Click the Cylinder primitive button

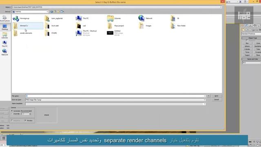pos(247,49)
